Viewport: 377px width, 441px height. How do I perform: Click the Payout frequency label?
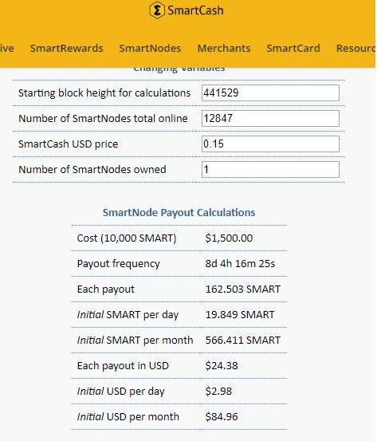pyautogui.click(x=118, y=264)
